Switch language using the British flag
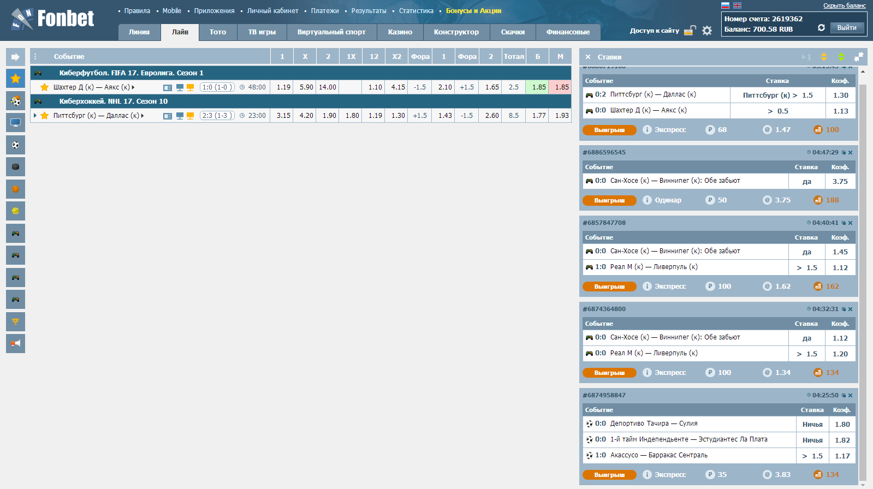The image size is (873, 489). pyautogui.click(x=737, y=5)
